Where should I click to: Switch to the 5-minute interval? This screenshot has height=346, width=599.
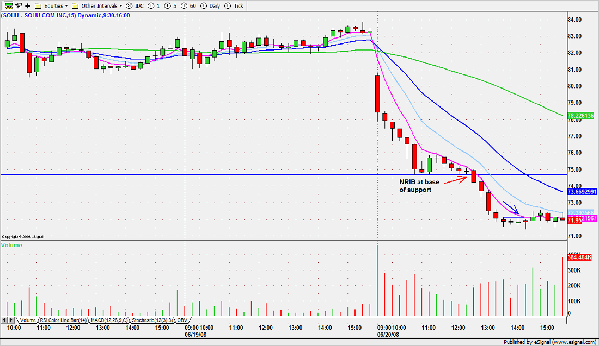(170, 6)
